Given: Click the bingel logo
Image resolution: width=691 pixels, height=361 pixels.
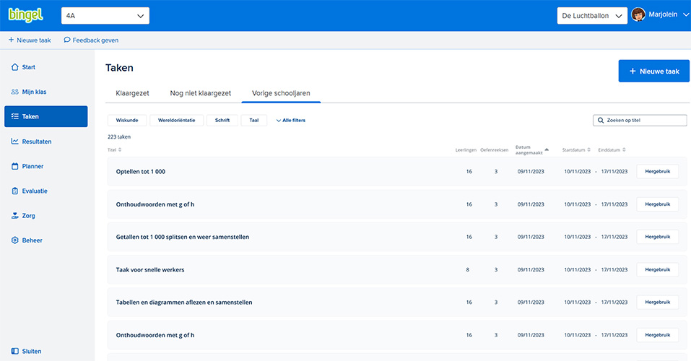Looking at the screenshot, I should 25,15.
